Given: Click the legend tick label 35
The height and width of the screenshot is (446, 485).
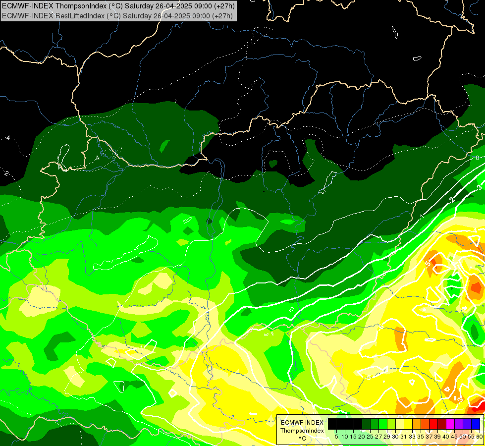Looking at the screenshot, I should click(x=421, y=437).
